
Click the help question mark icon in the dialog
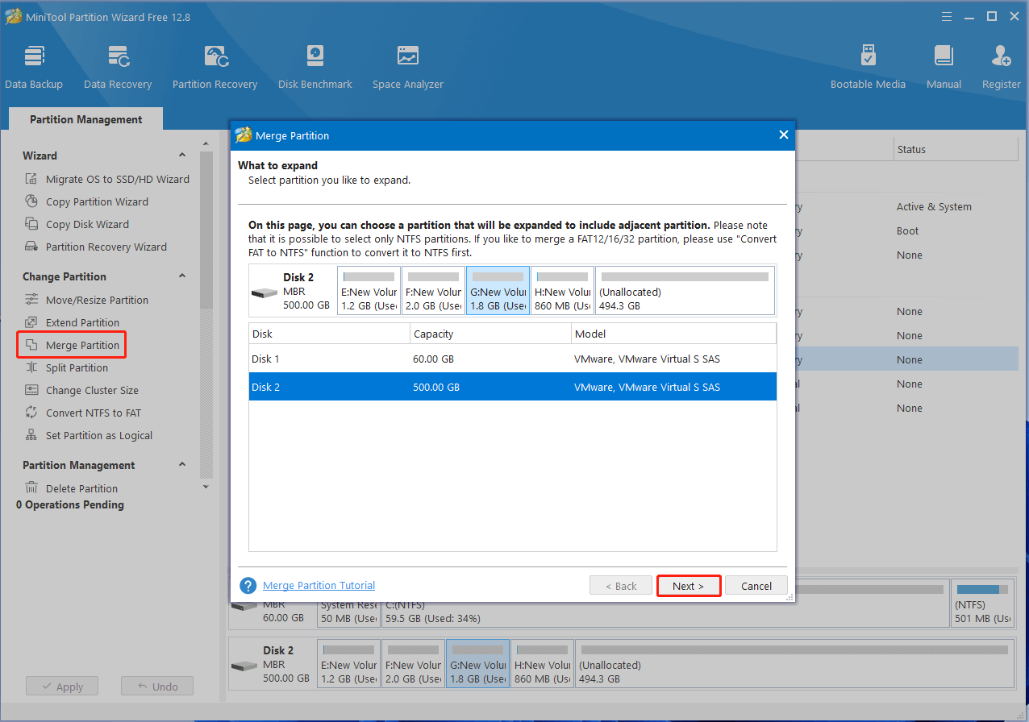[x=248, y=586]
